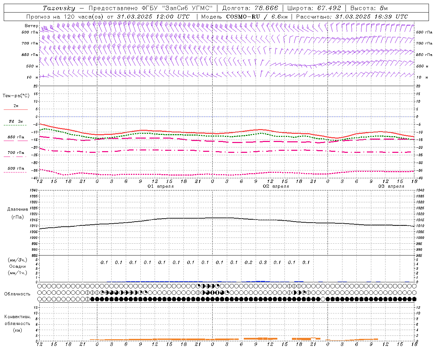Click the computed time "31.03.2025 16:39 UTC"

pyautogui.click(x=372, y=17)
